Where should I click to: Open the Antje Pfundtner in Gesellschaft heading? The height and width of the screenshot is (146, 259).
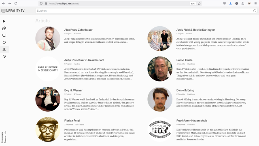click(84, 60)
